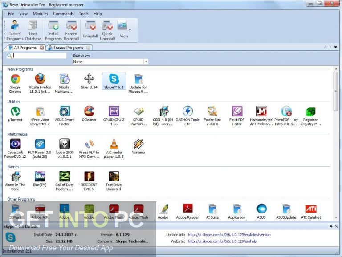Image resolution: width=342 pixels, height=257 pixels.
Task: Open Logs Database toolbar button
Action: [x=33, y=30]
